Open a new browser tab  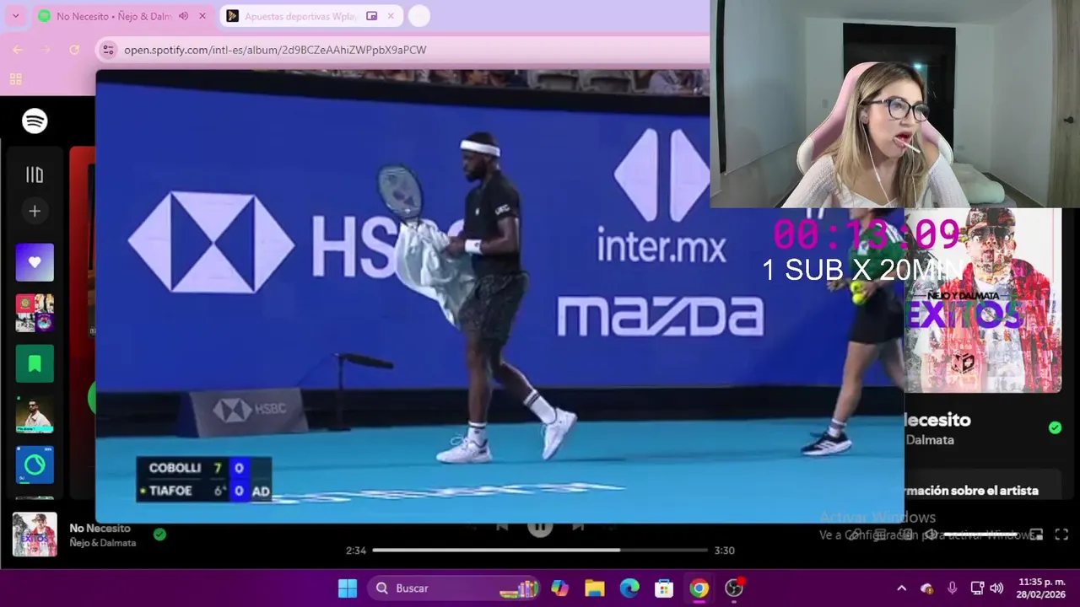coord(418,16)
